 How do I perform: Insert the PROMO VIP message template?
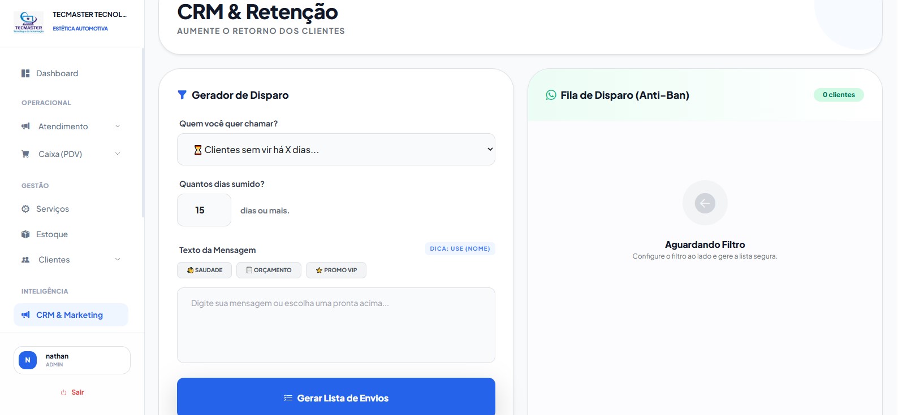coord(336,270)
